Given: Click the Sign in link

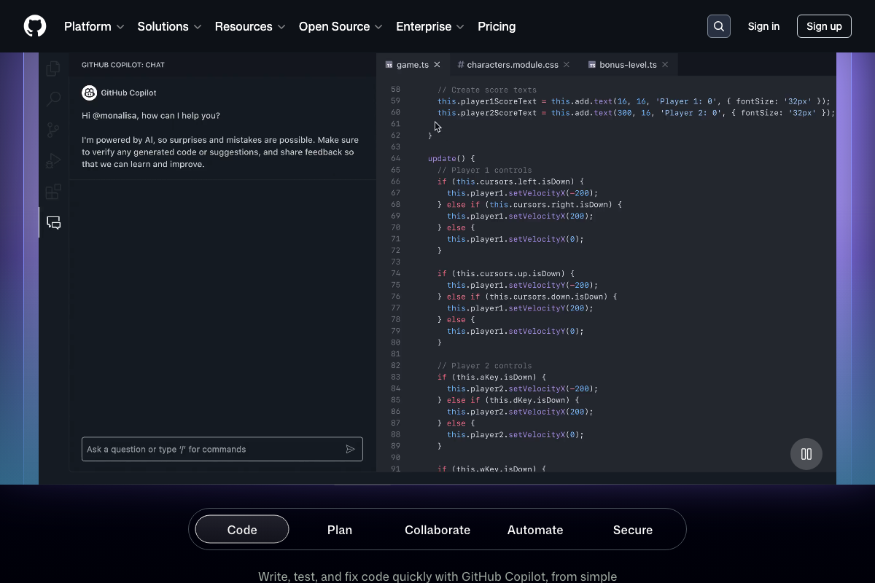Looking at the screenshot, I should [x=763, y=26].
